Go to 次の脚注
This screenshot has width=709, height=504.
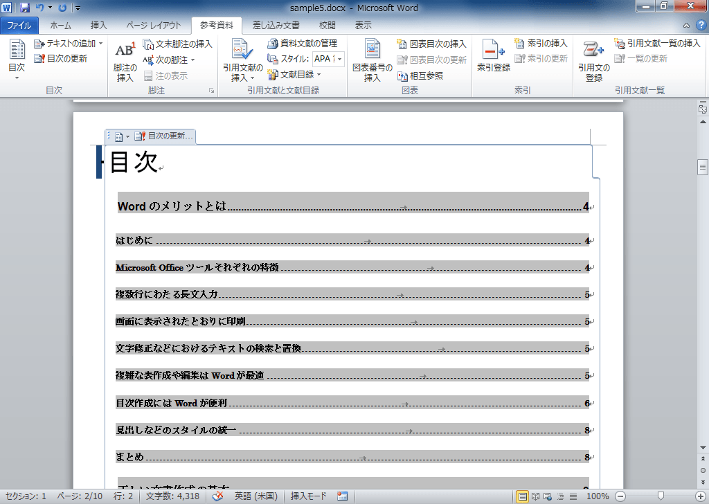165,60
